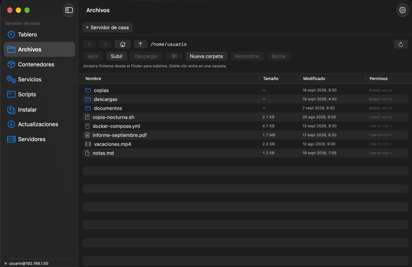
Task: Select copia-nocturna.sh file
Action: pos(245,117)
